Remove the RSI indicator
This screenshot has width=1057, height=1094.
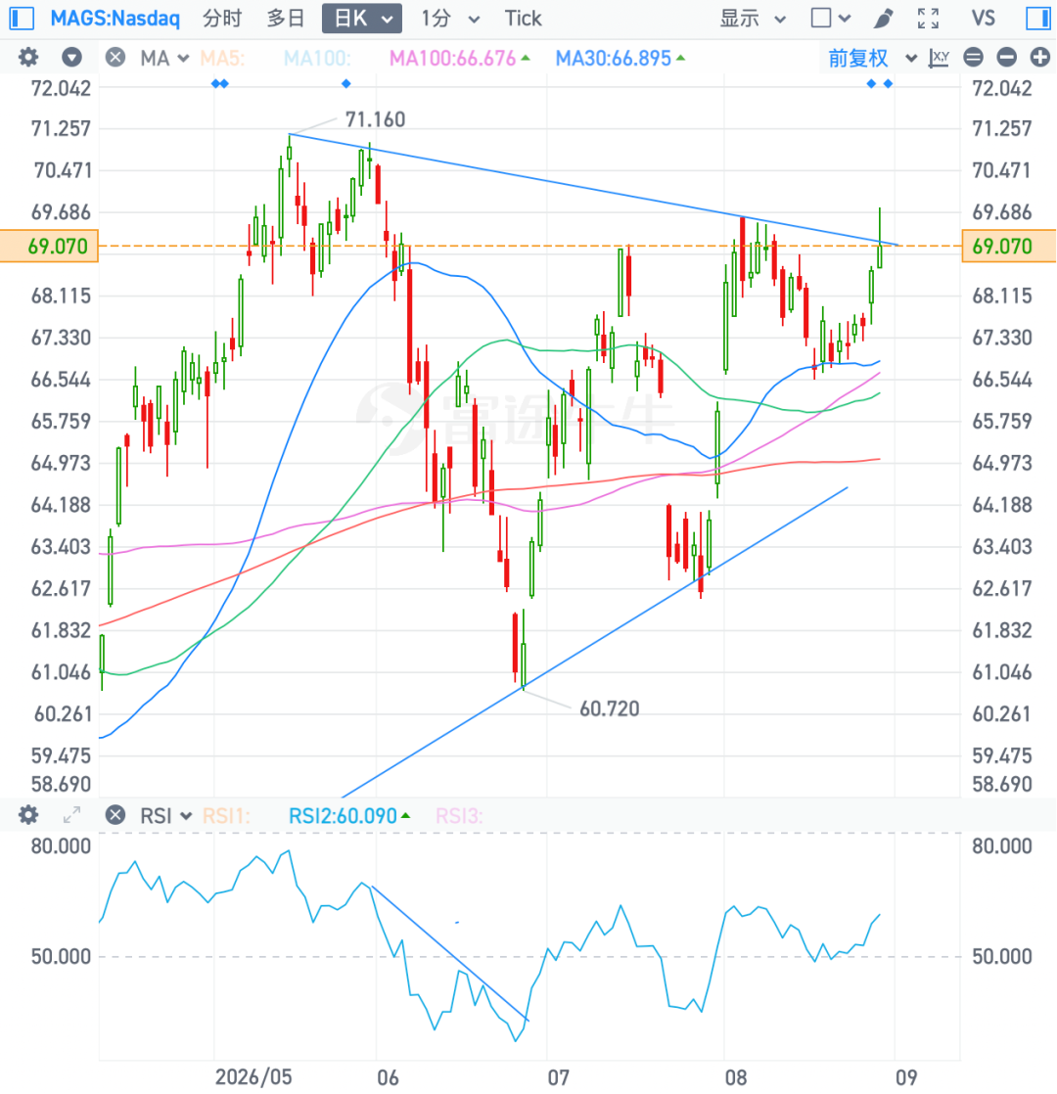pos(115,815)
